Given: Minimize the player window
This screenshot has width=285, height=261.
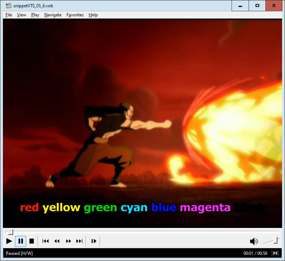Looking at the screenshot, I should point(240,6).
